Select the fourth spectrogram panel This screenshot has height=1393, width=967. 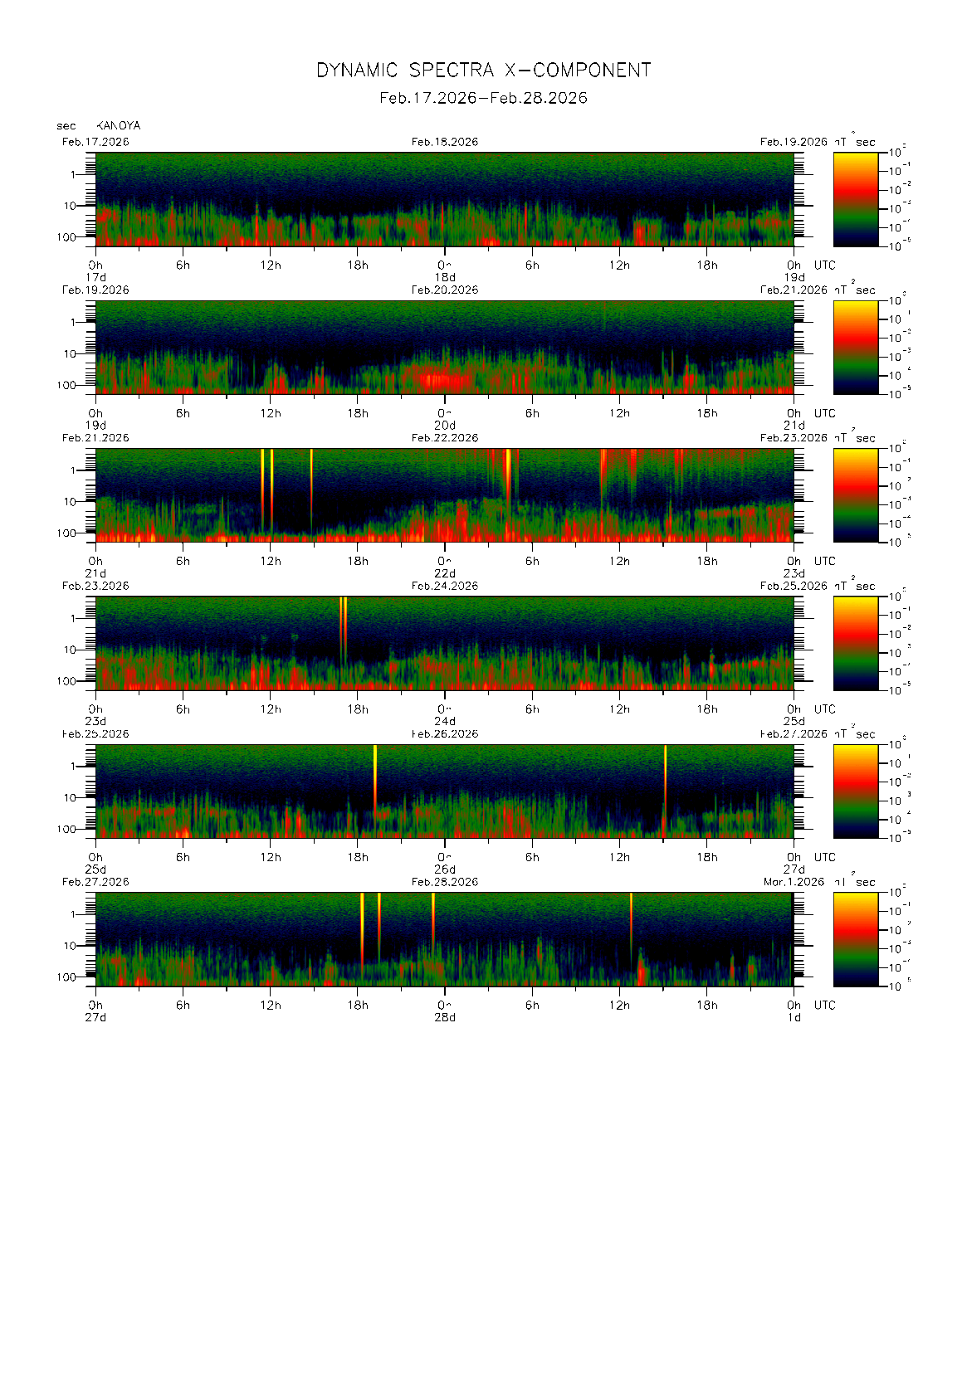click(444, 643)
